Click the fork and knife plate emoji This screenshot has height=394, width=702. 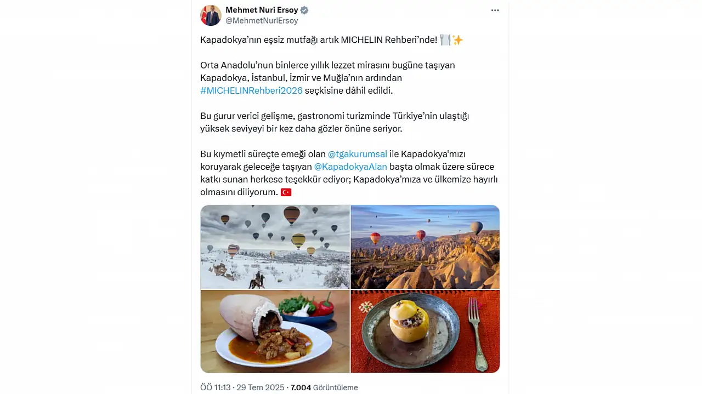click(445, 40)
